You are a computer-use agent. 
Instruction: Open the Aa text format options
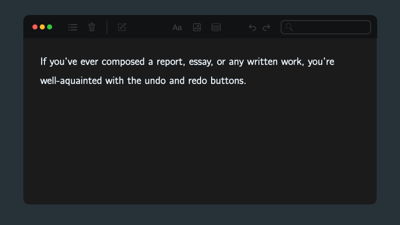click(177, 27)
